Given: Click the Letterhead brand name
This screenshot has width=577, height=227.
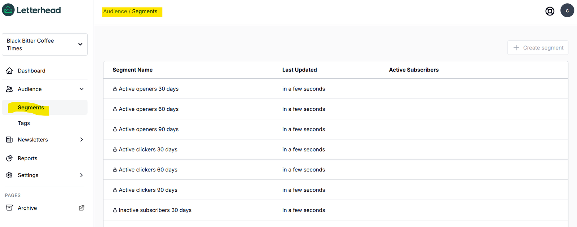Looking at the screenshot, I should (39, 10).
